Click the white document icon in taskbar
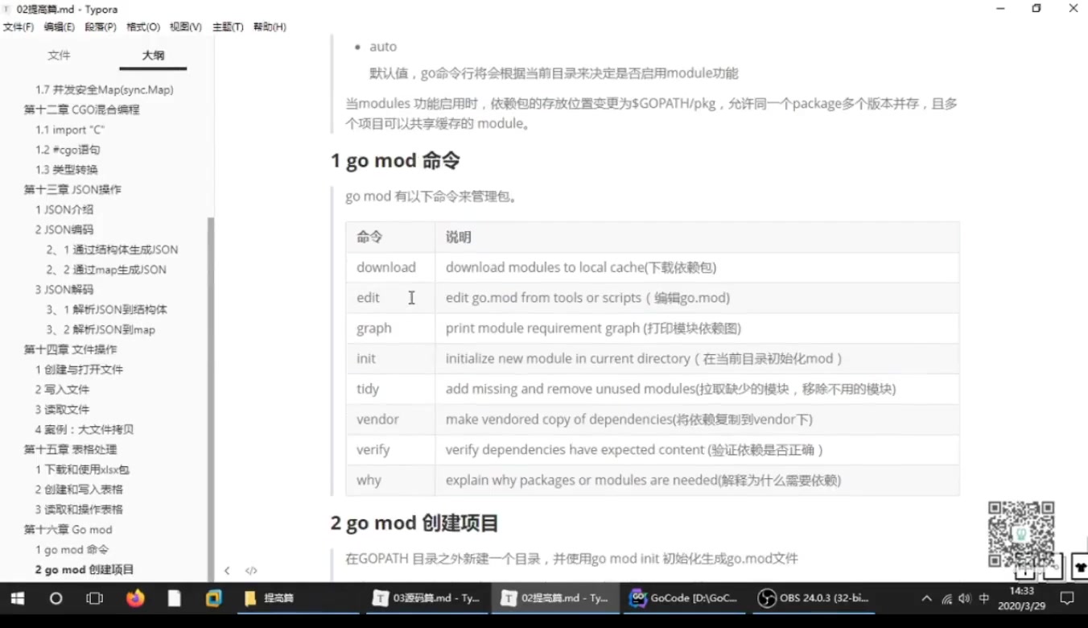1088x628 pixels. [174, 598]
